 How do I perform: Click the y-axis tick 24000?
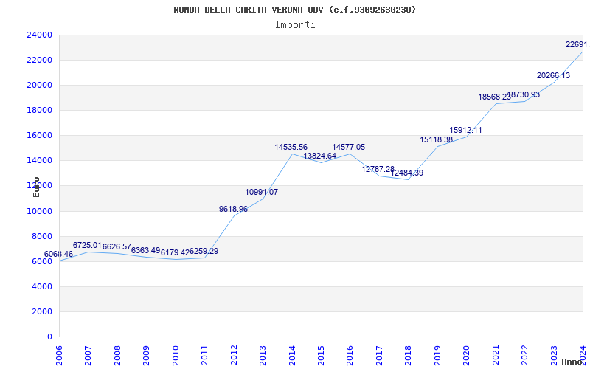[x=39, y=35]
